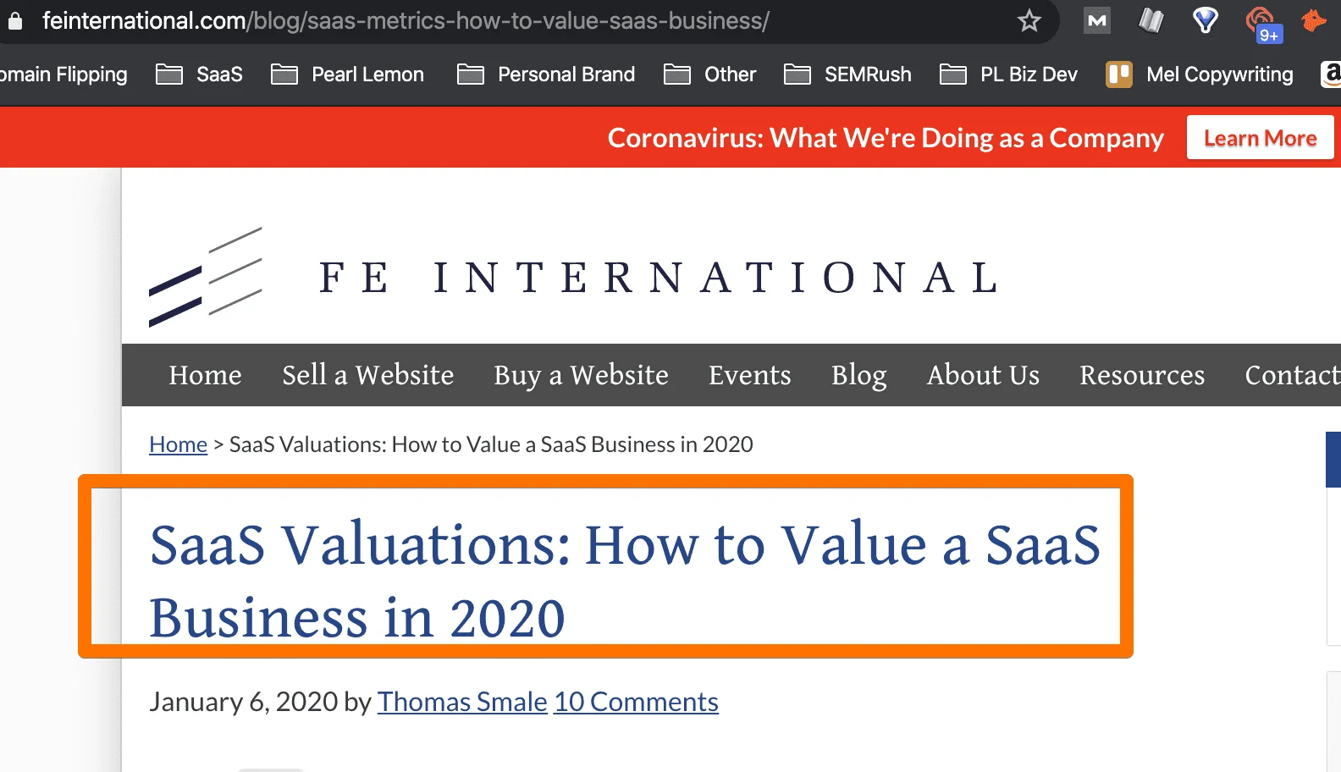Click the padlock site info icon

15,20
